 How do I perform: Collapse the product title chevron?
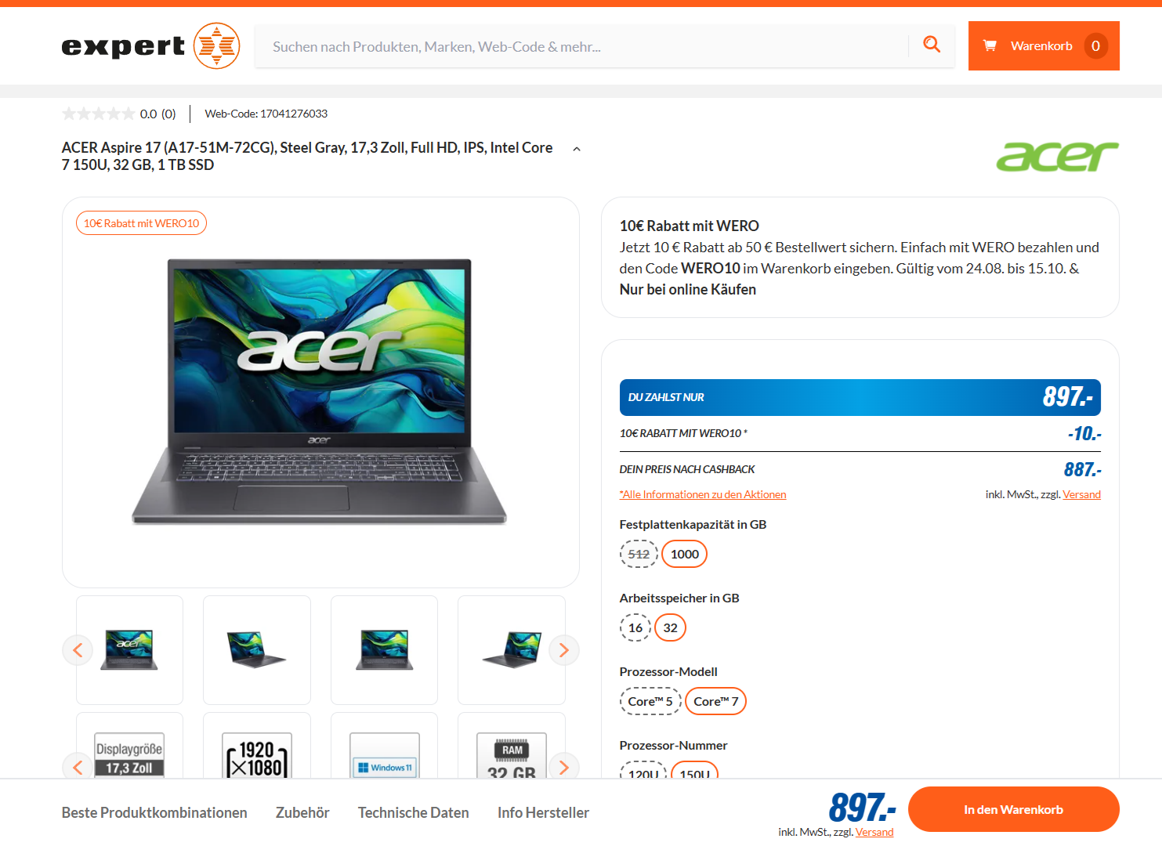(x=577, y=149)
